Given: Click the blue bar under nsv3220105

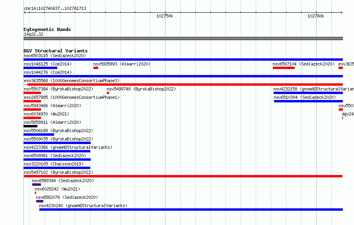Looking at the screenshot, I should coord(57,168).
